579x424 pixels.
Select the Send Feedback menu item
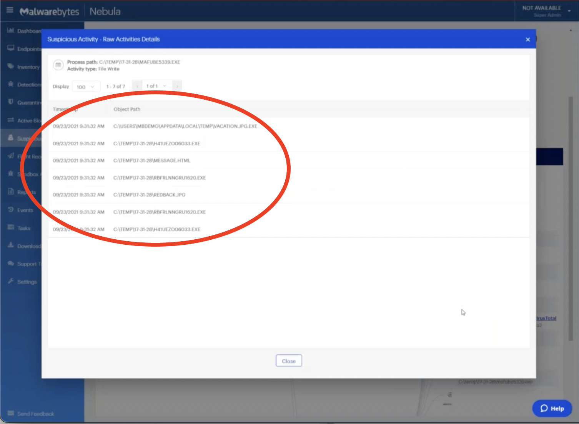pyautogui.click(x=35, y=414)
